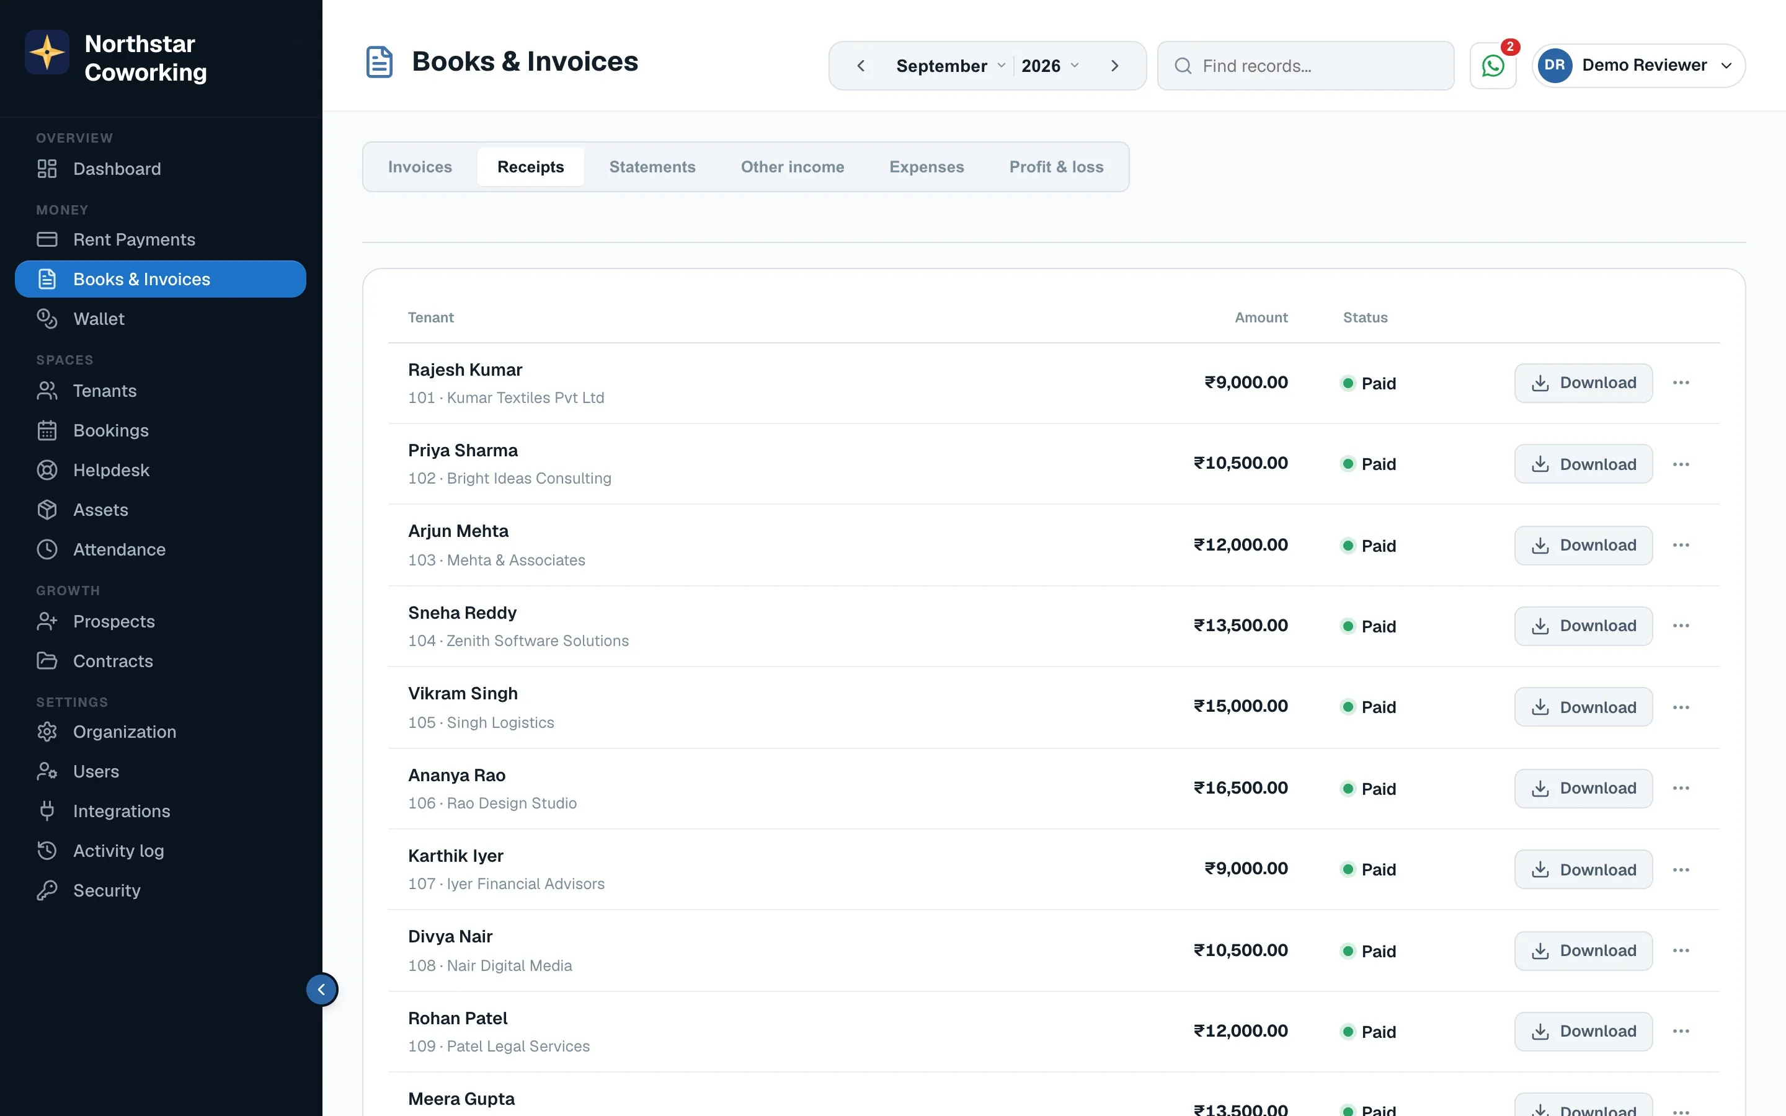Select the Receipts tab
The width and height of the screenshot is (1786, 1116).
(531, 167)
